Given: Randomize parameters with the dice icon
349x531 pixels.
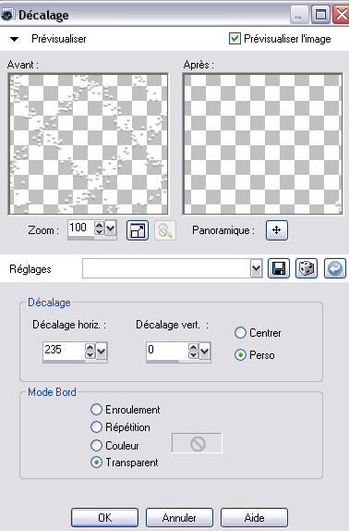Looking at the screenshot, I should pyautogui.click(x=307, y=268).
